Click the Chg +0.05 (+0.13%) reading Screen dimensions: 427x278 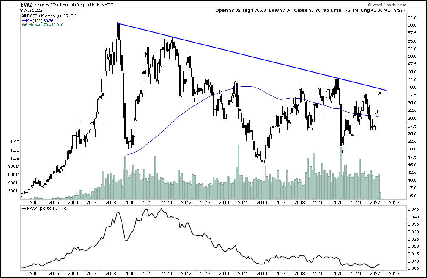point(381,10)
